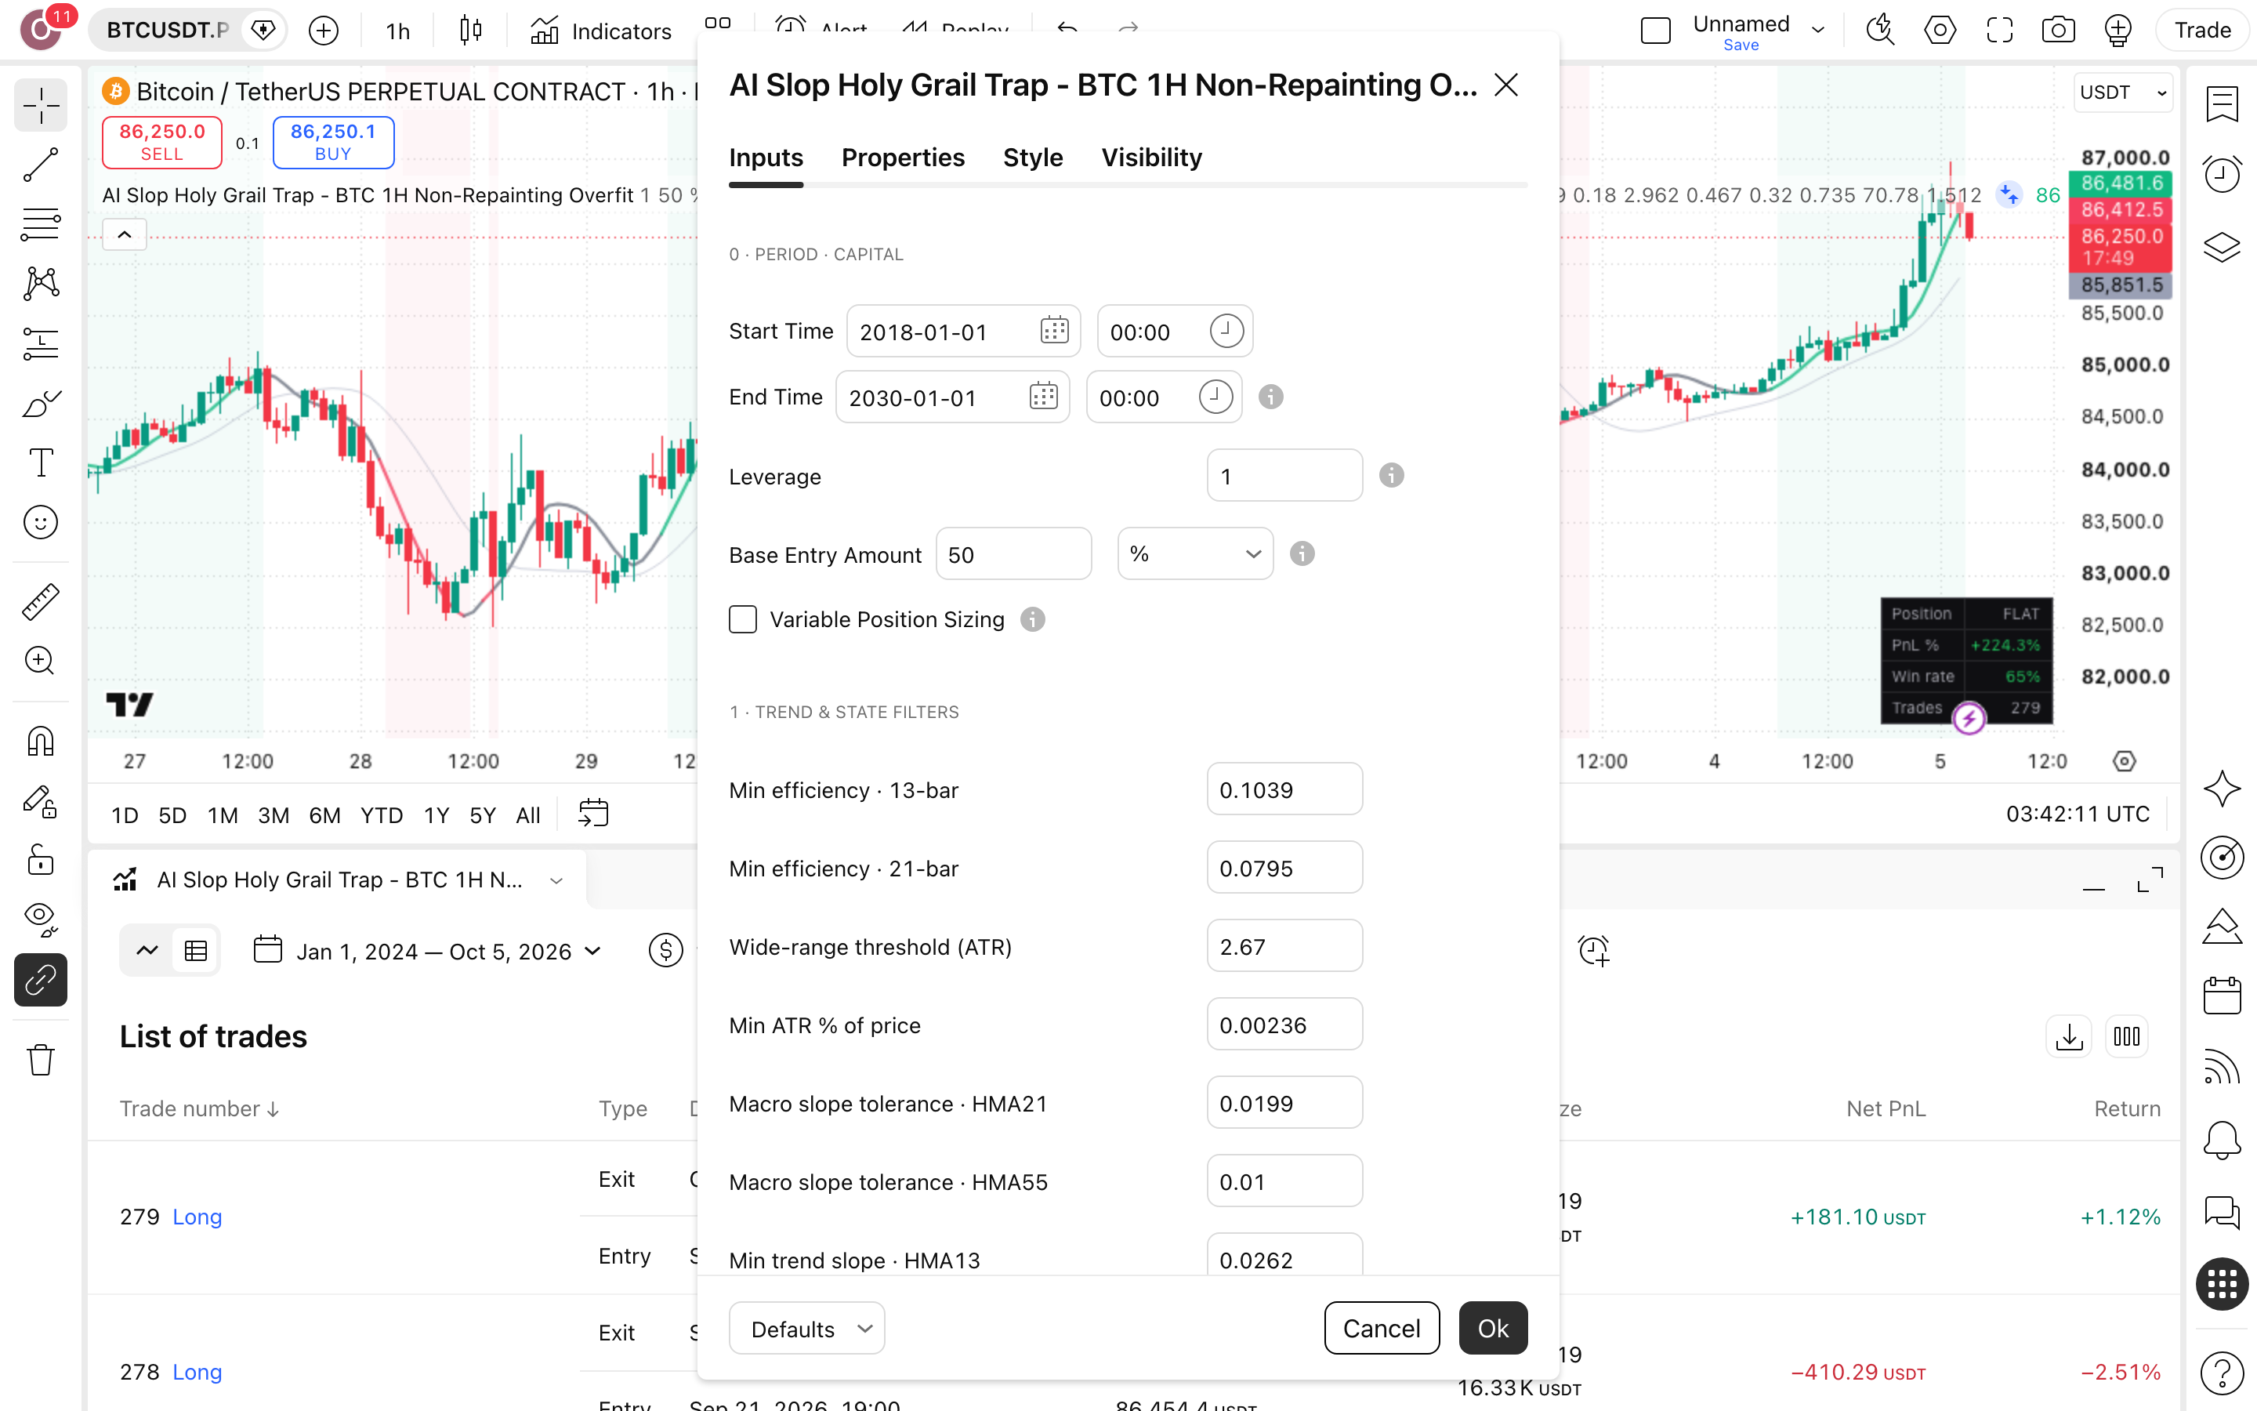Click the 86,250.1 BUY button
The image size is (2257, 1411).
(333, 142)
